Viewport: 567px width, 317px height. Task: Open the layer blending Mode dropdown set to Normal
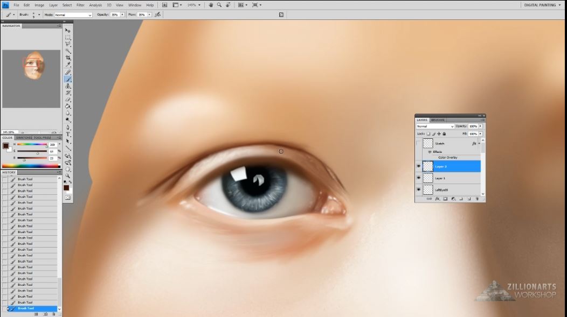tap(434, 126)
